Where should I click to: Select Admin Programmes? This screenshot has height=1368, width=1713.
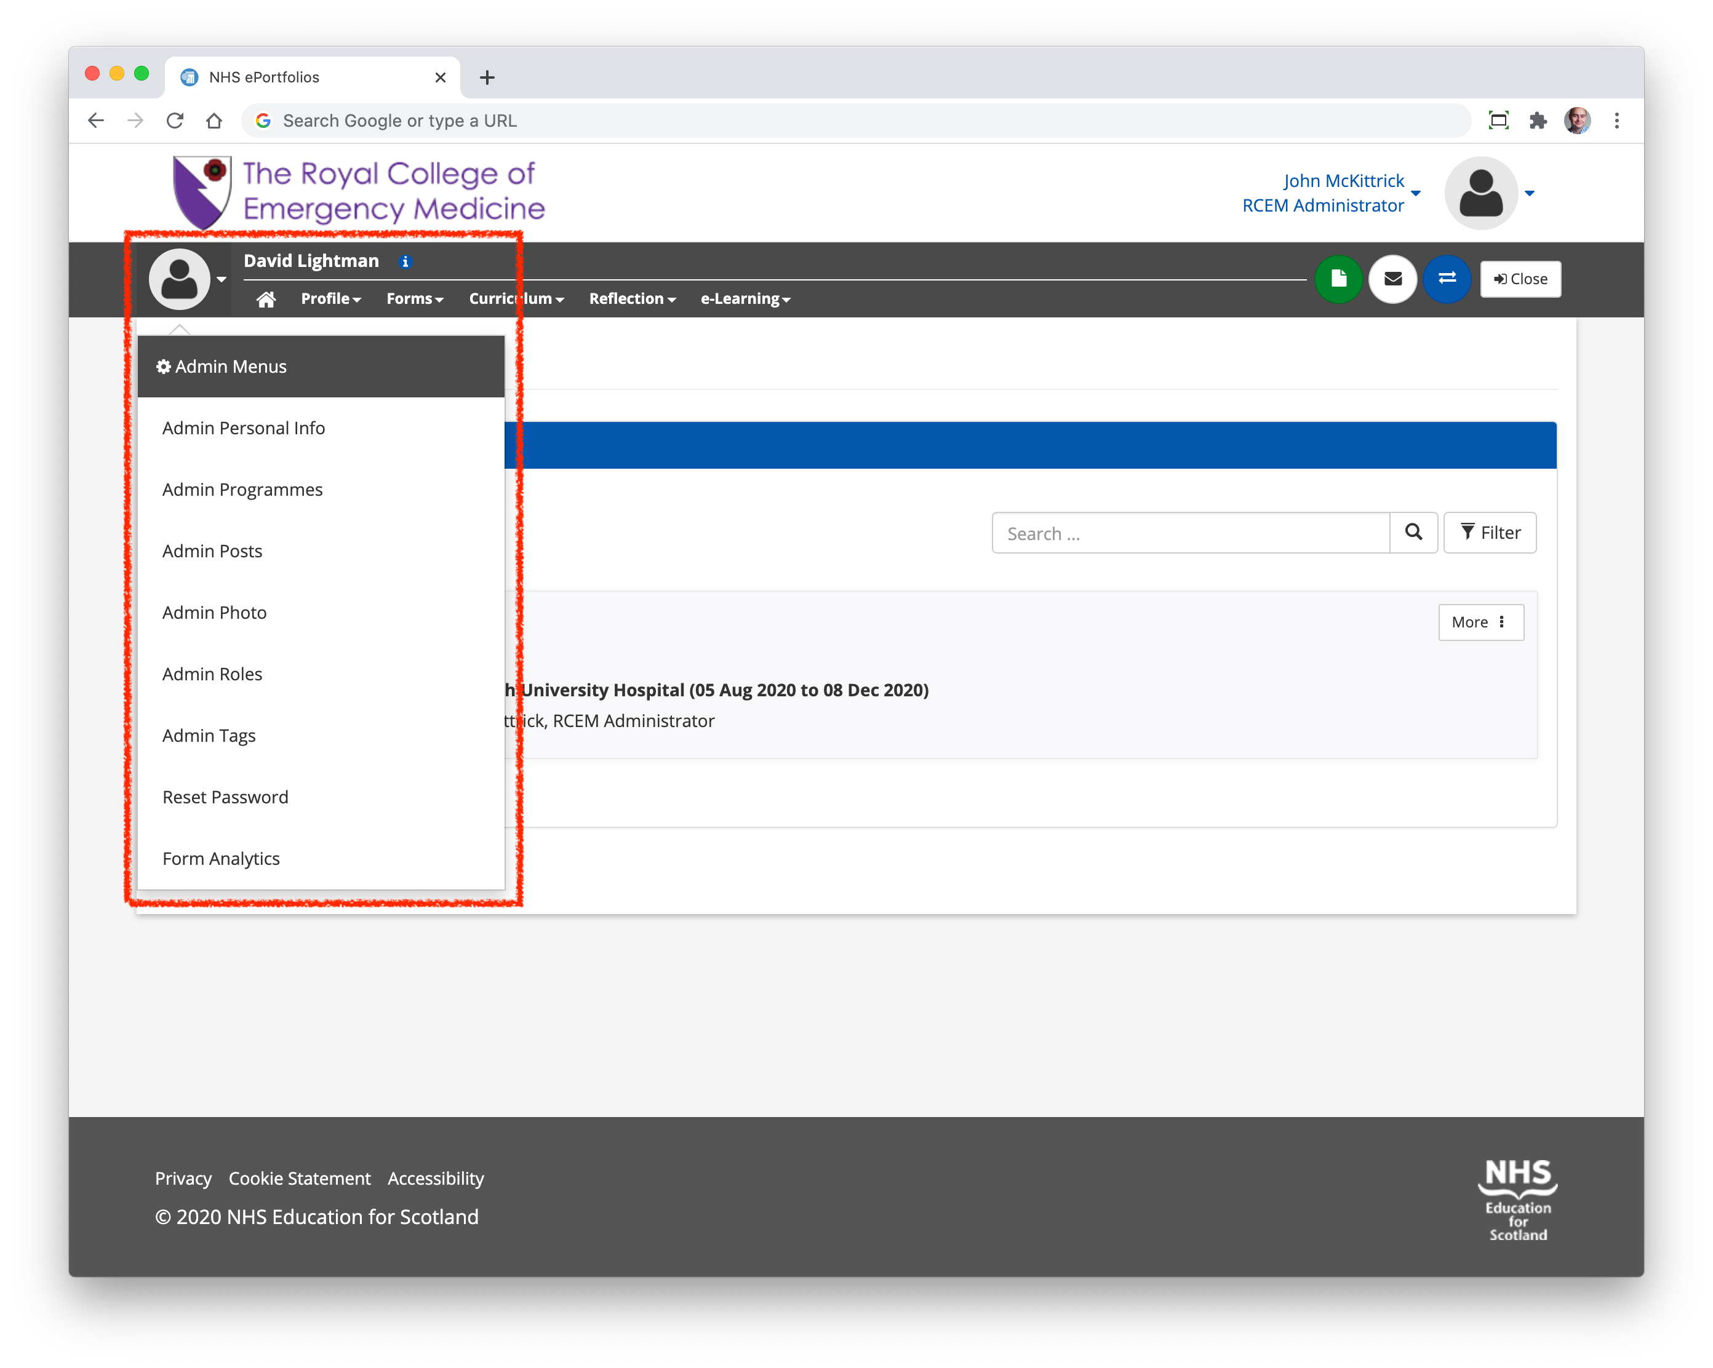click(x=321, y=490)
